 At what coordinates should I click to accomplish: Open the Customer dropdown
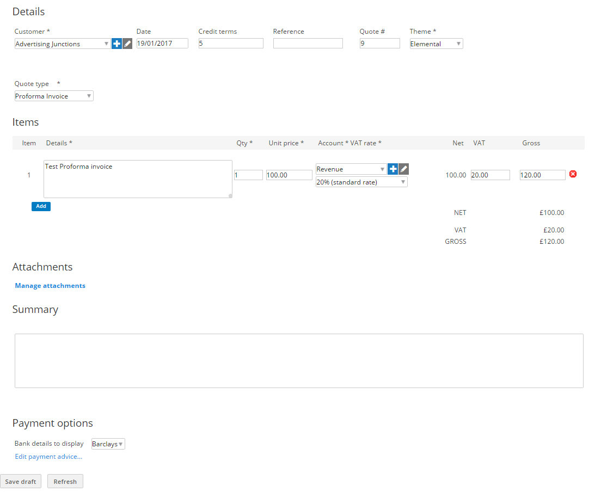tap(63, 44)
